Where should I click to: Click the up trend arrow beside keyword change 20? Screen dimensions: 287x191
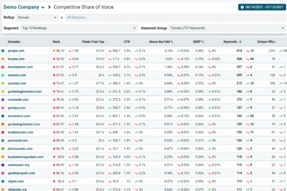247,116
